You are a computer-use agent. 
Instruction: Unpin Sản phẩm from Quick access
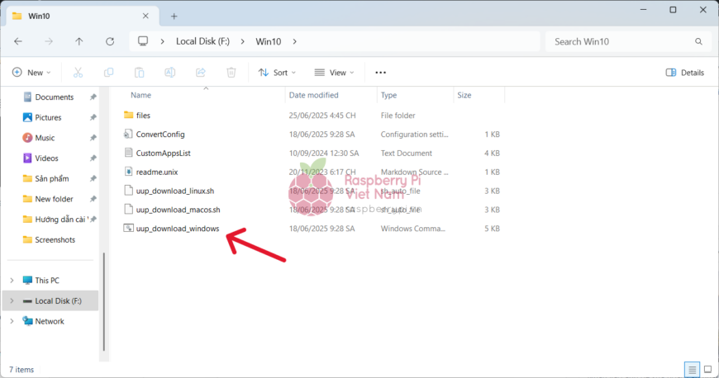(x=93, y=179)
